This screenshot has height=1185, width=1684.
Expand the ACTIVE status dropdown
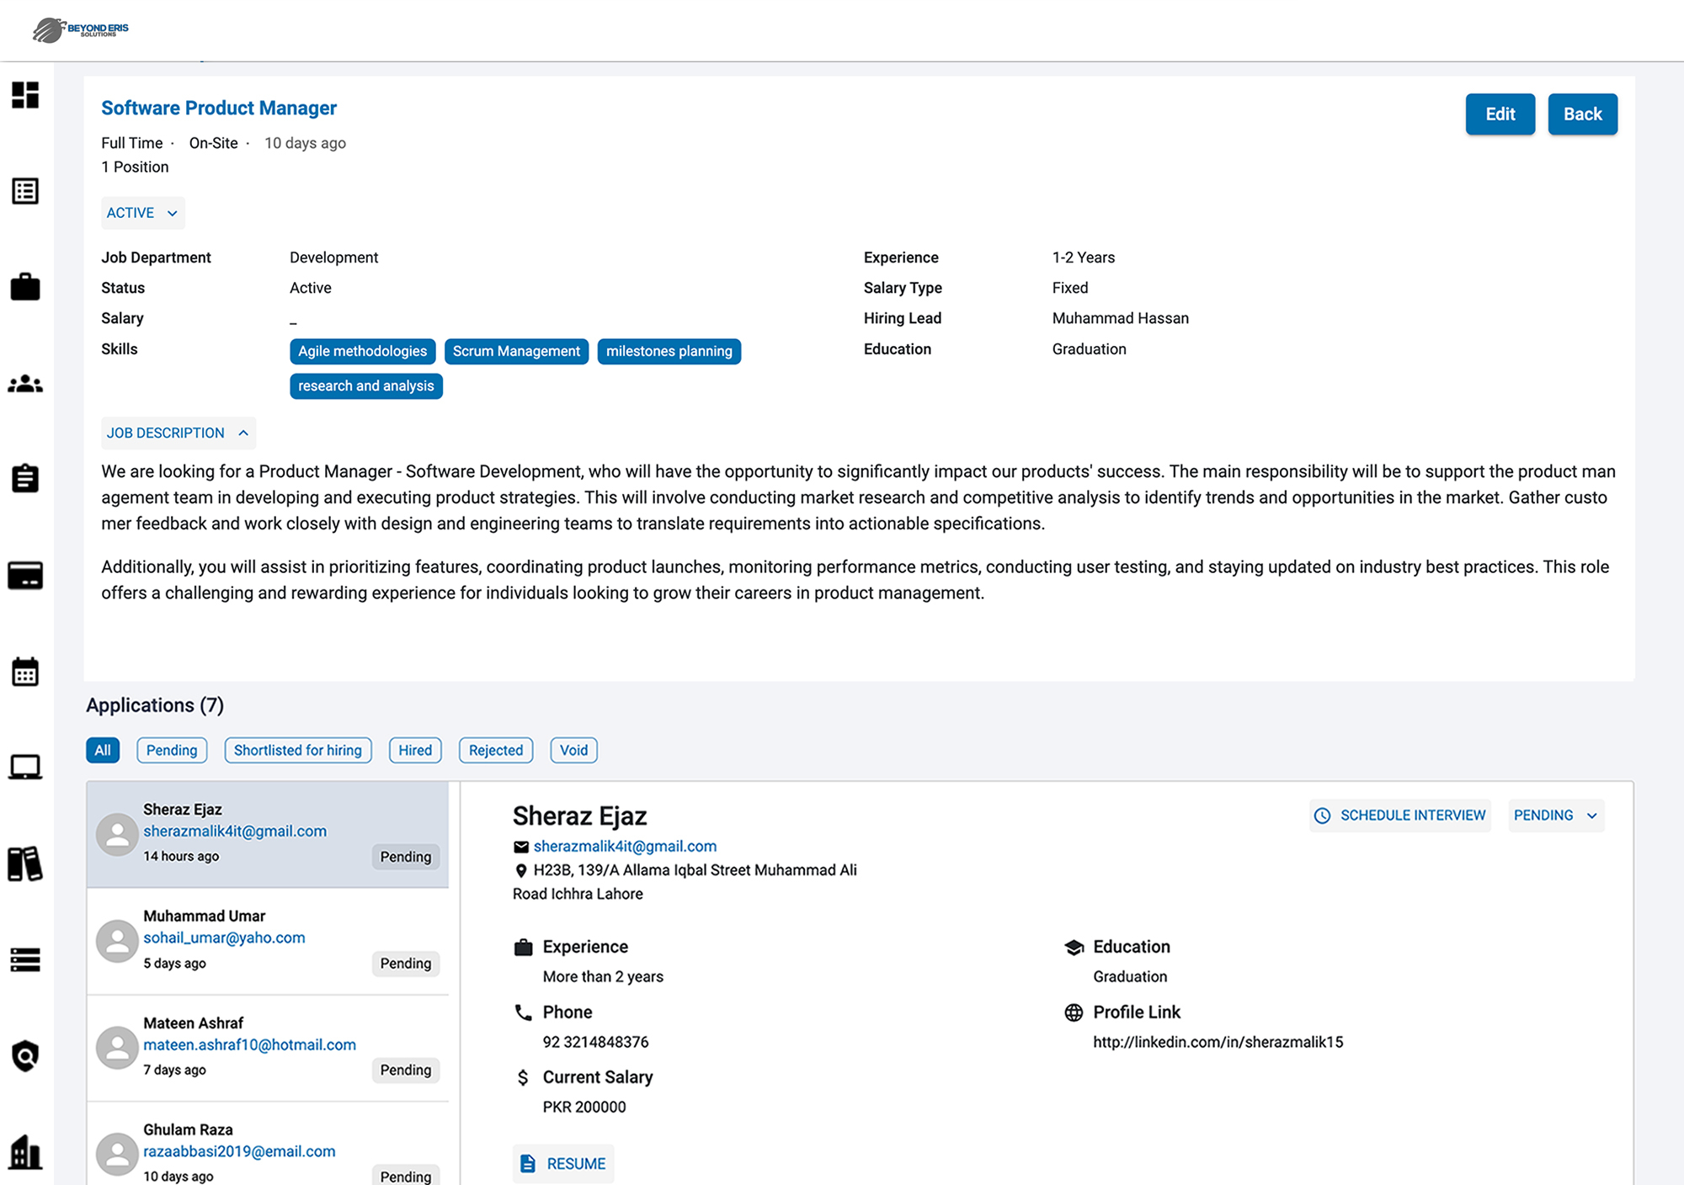141,212
